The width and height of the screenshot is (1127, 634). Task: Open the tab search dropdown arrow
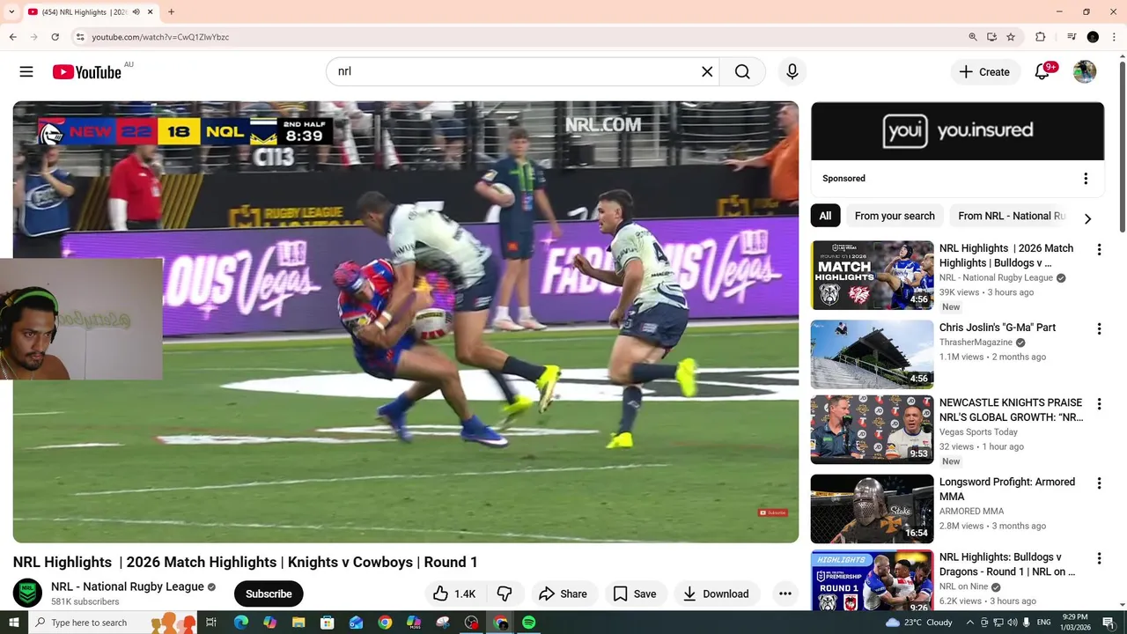pos(11,12)
